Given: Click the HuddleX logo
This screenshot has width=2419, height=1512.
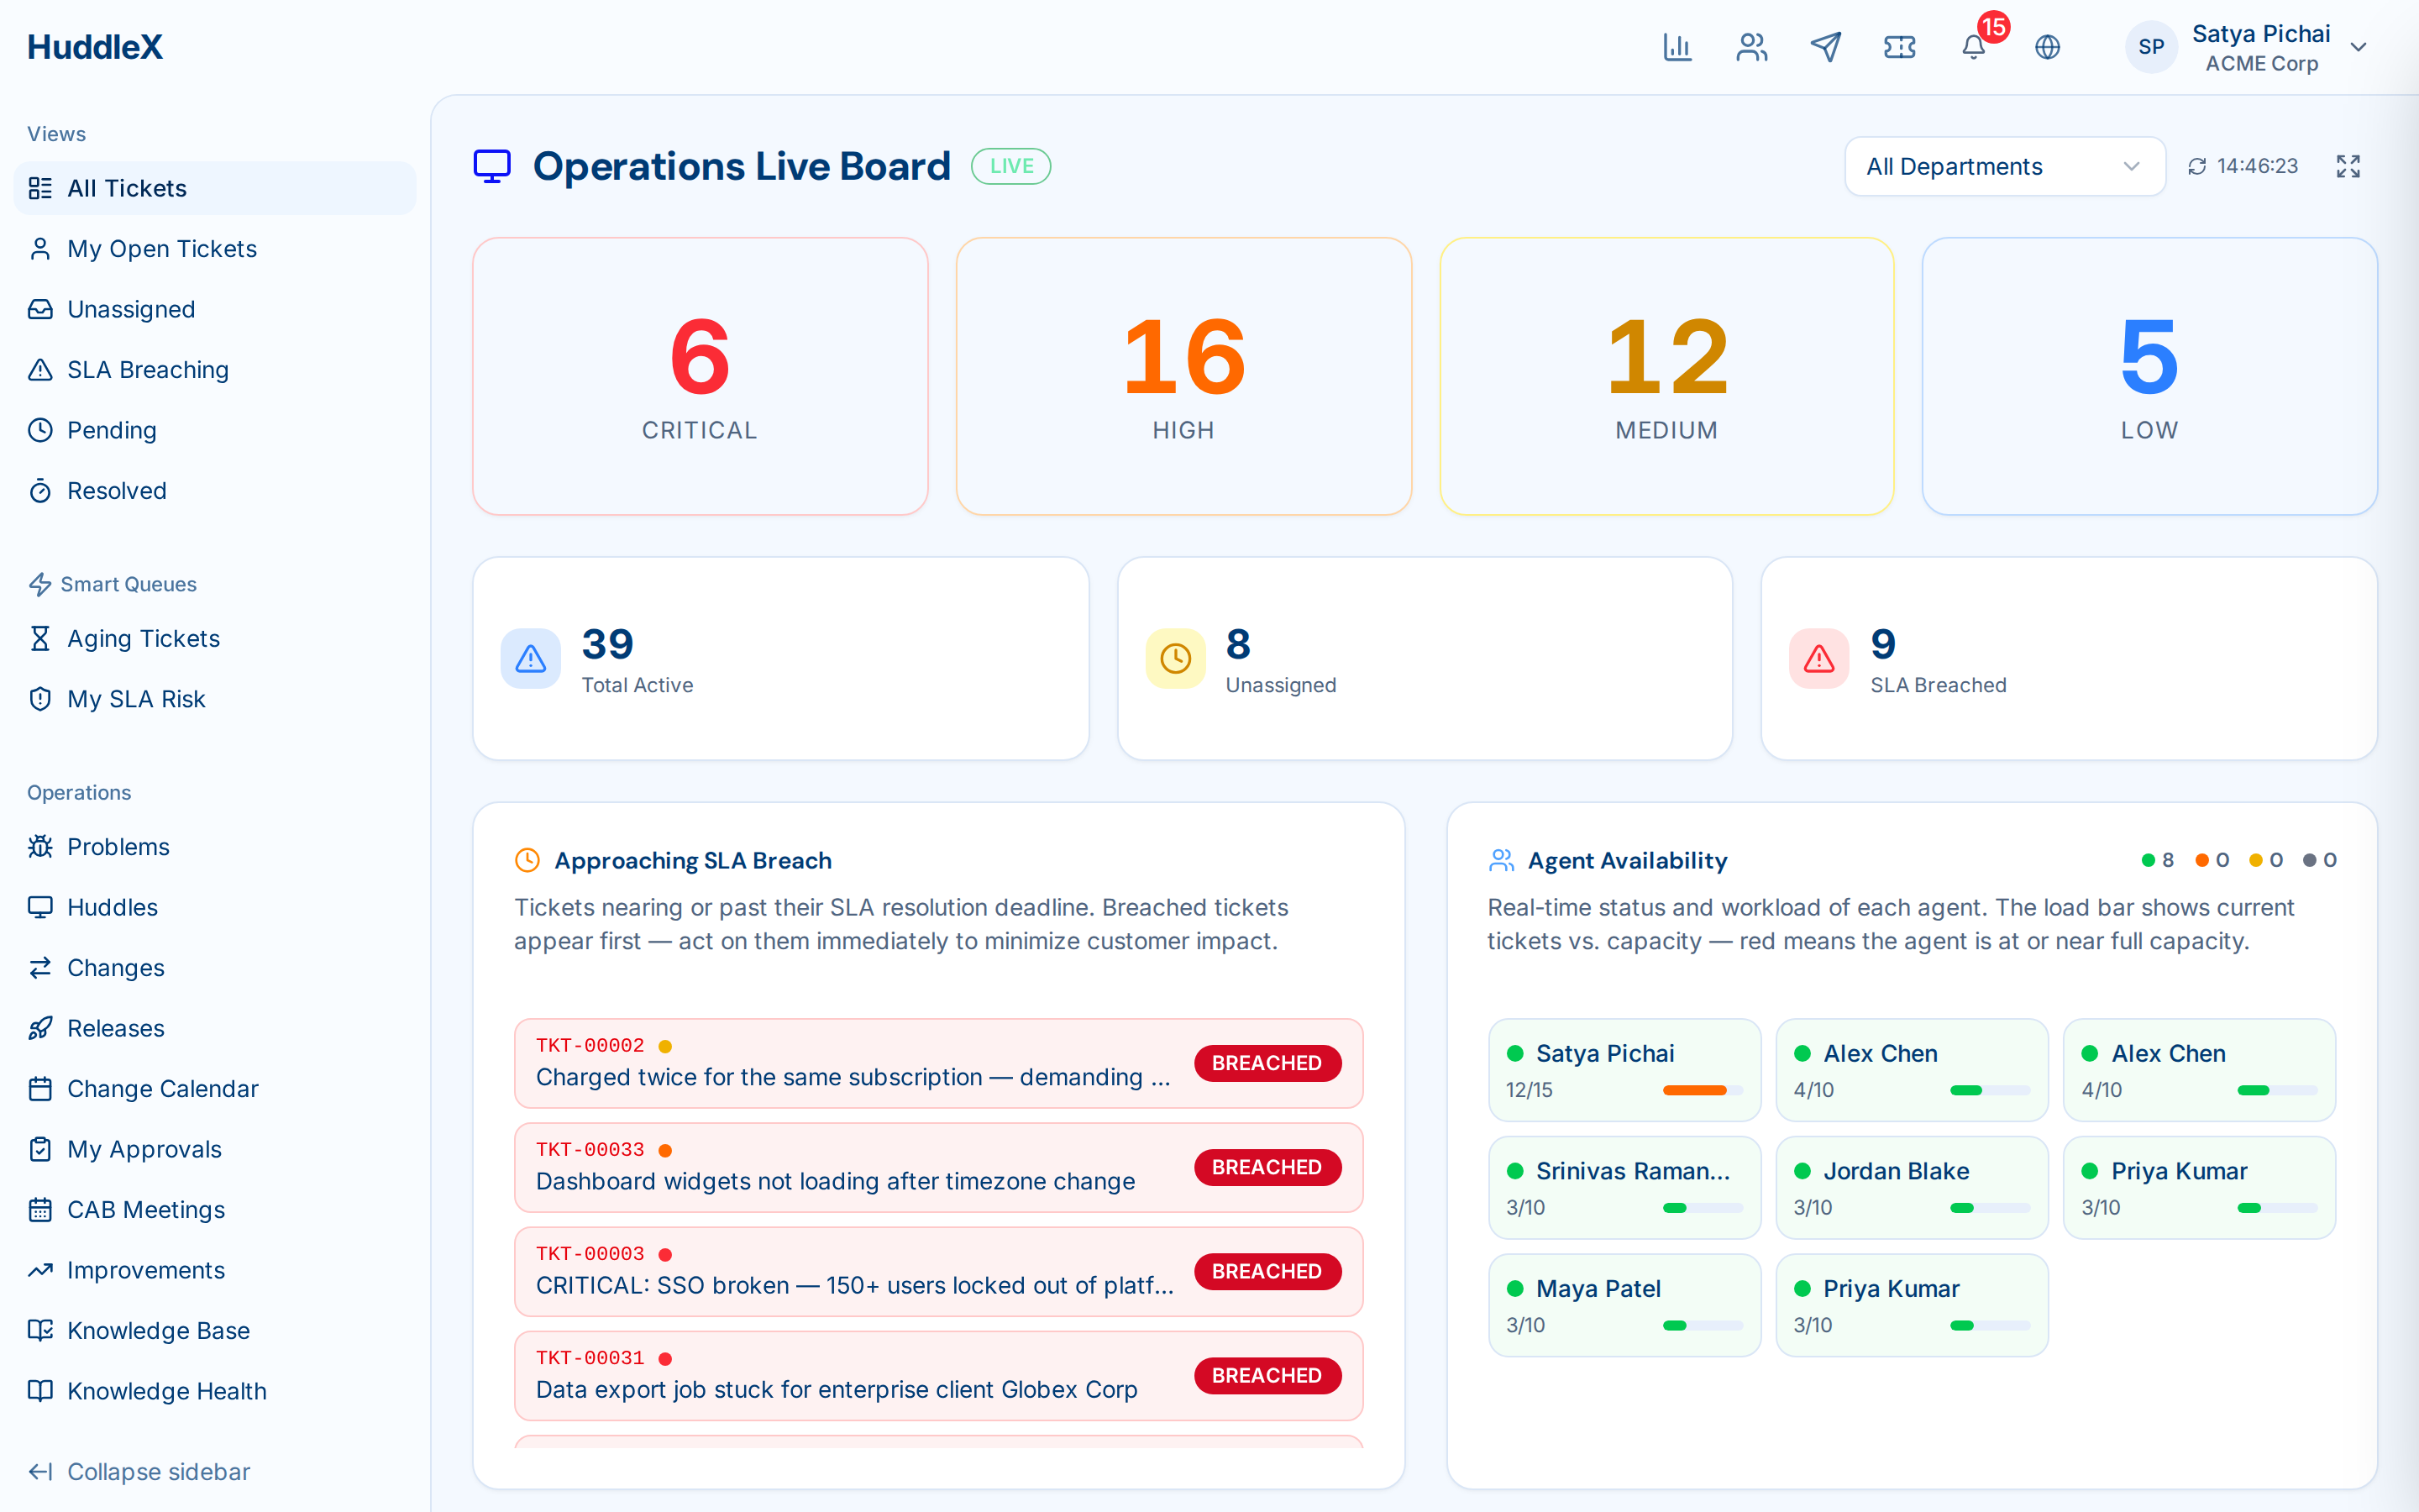Looking at the screenshot, I should [x=95, y=47].
